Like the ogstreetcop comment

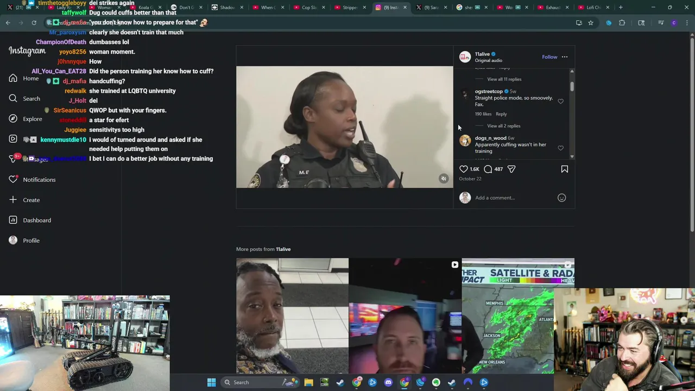tap(560, 101)
